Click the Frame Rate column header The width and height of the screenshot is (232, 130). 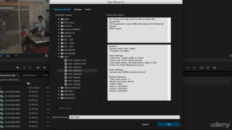pyautogui.click(x=34, y=88)
